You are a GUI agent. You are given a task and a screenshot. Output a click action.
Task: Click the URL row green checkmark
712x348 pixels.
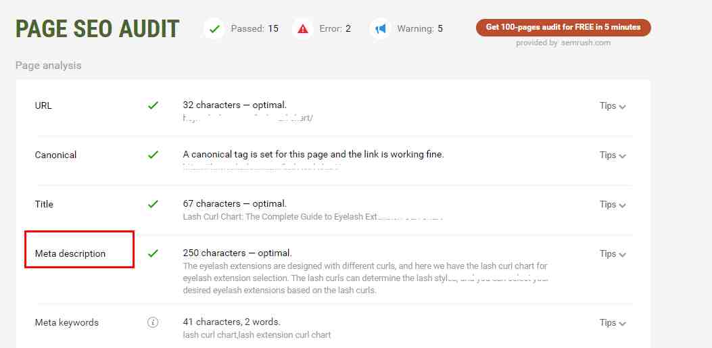(153, 105)
